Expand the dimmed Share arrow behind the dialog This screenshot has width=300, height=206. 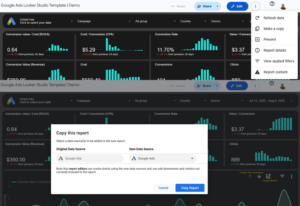coord(217,86)
